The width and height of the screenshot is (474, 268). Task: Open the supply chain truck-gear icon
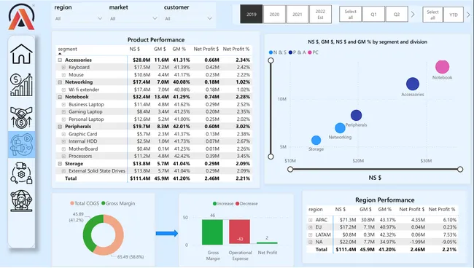tap(21, 173)
